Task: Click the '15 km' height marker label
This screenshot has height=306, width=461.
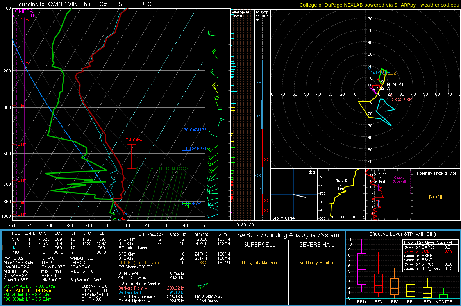Action: click(23, 20)
